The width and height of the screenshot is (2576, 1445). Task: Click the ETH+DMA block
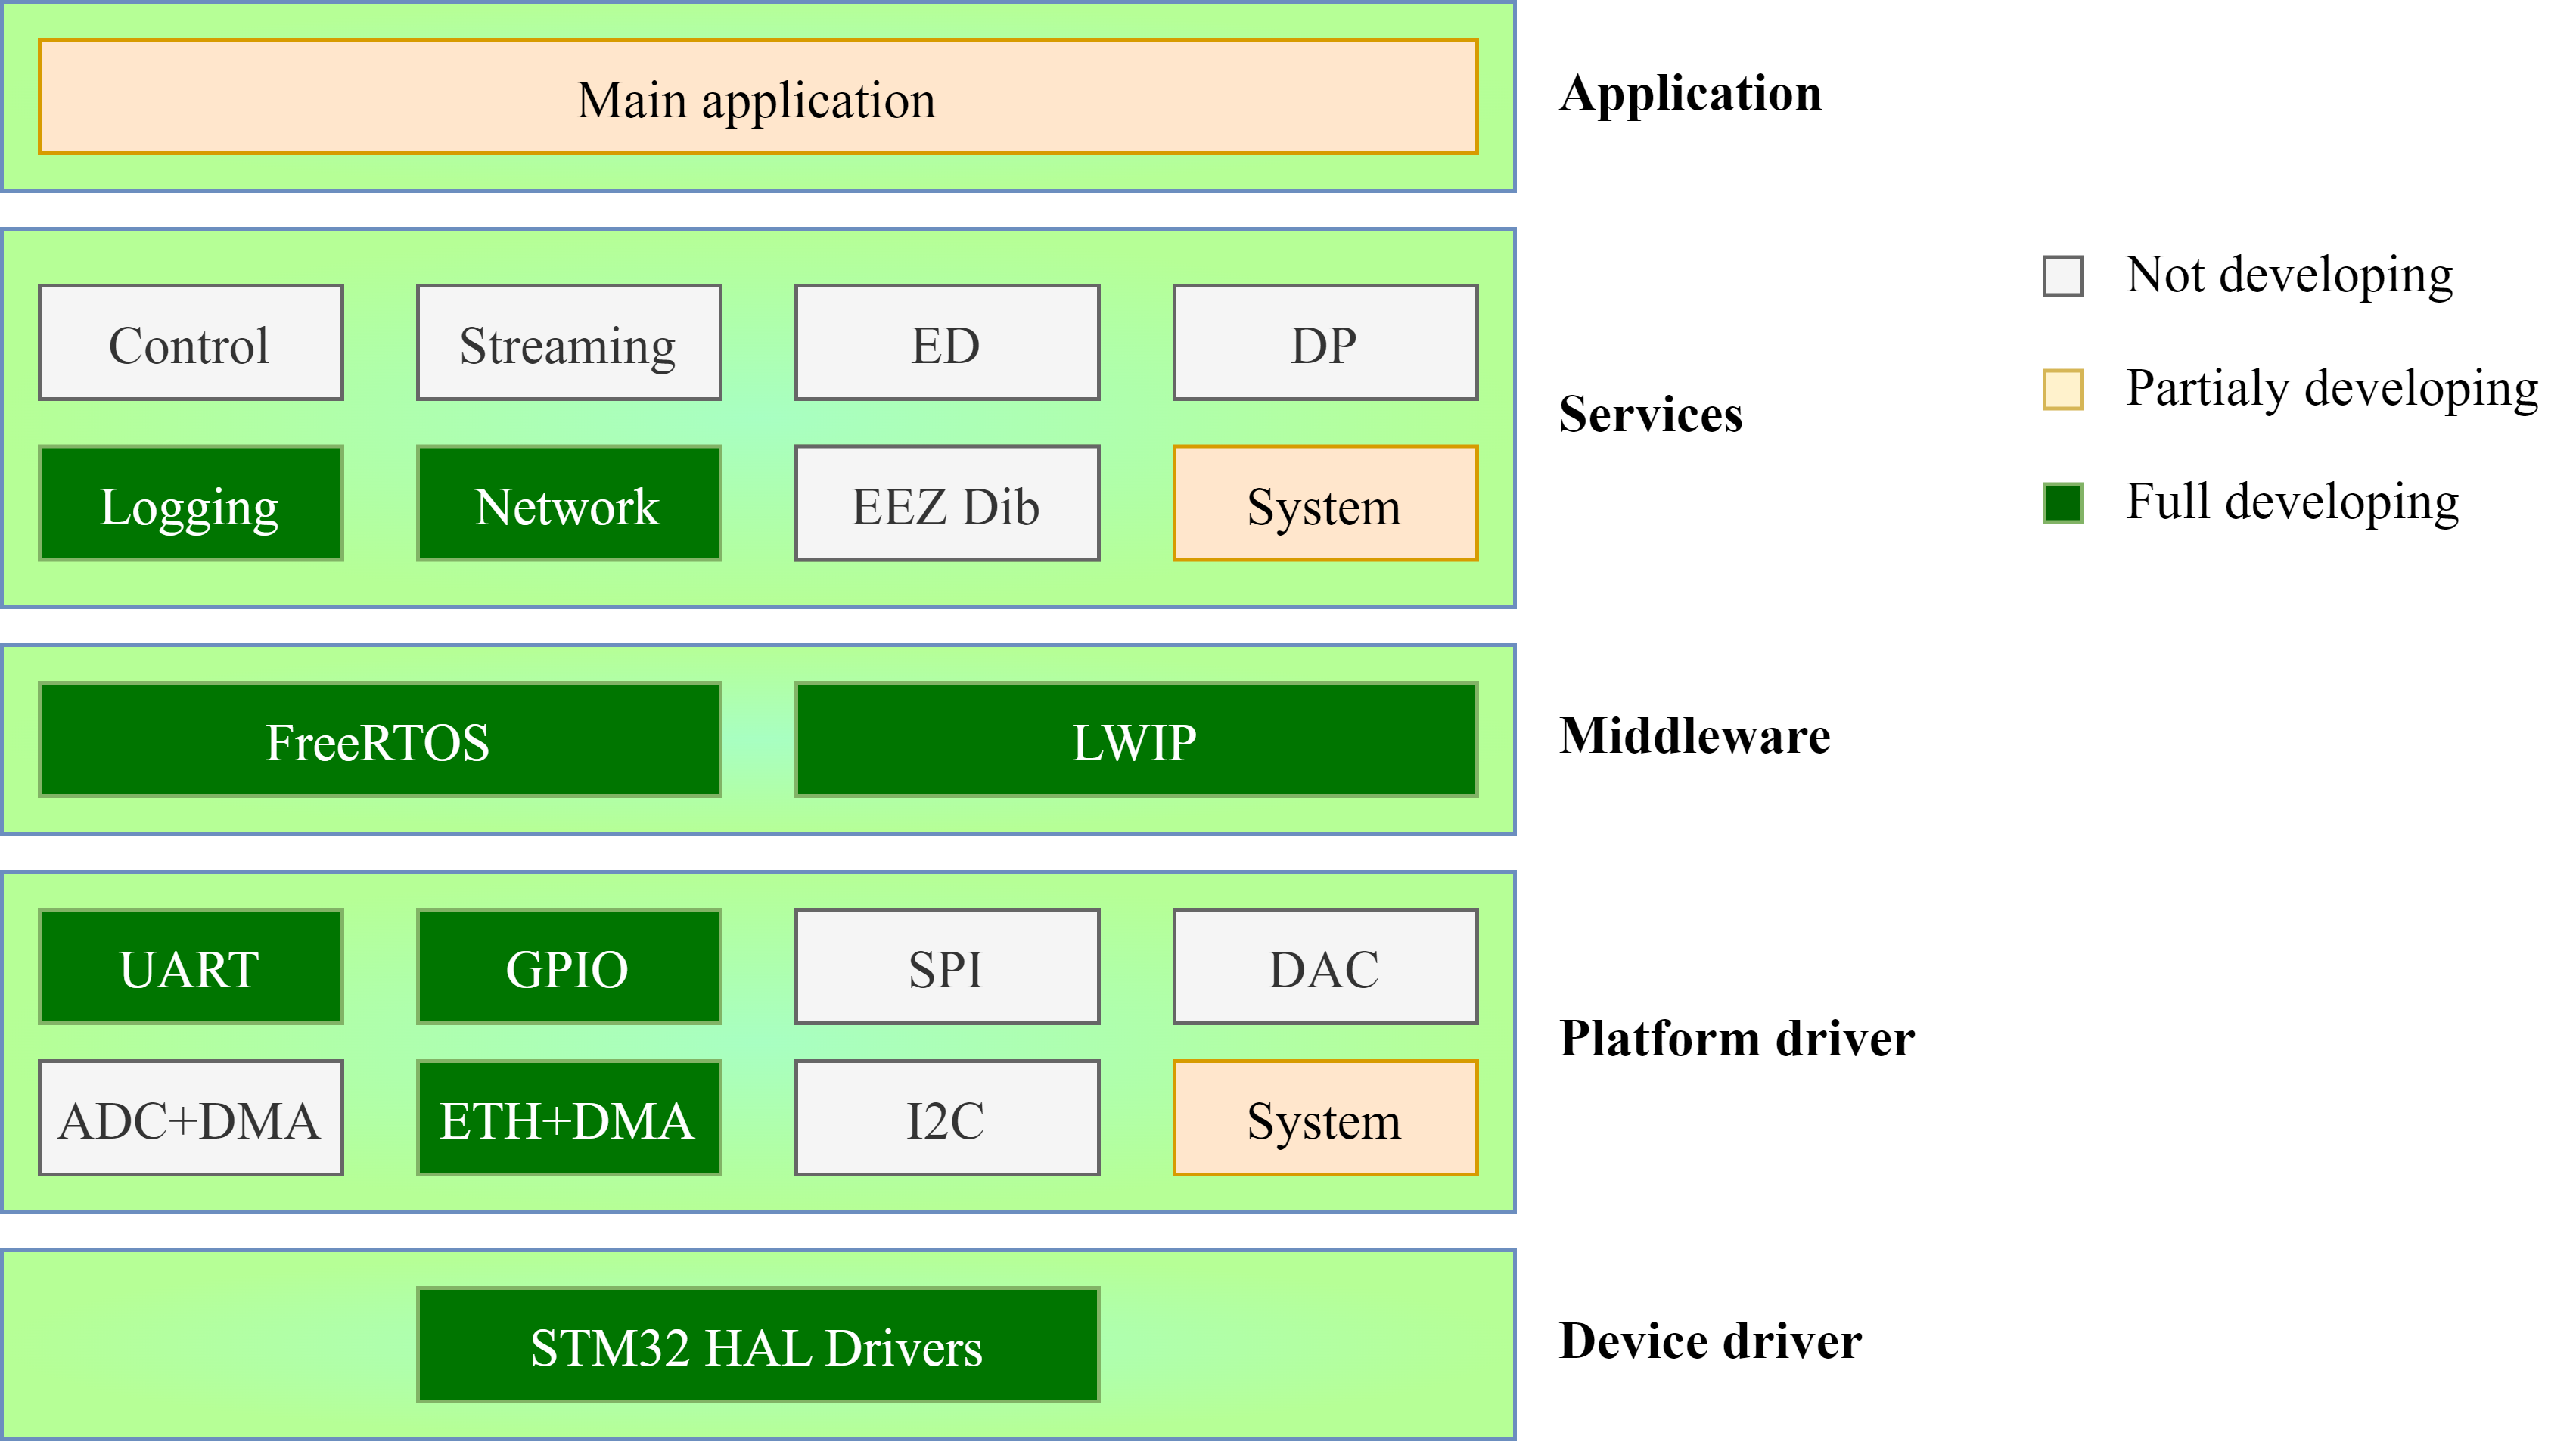(568, 1118)
